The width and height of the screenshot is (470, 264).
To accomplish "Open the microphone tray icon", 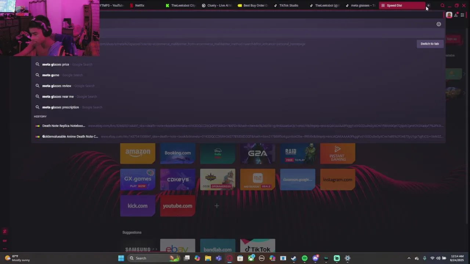I will (x=424, y=258).
